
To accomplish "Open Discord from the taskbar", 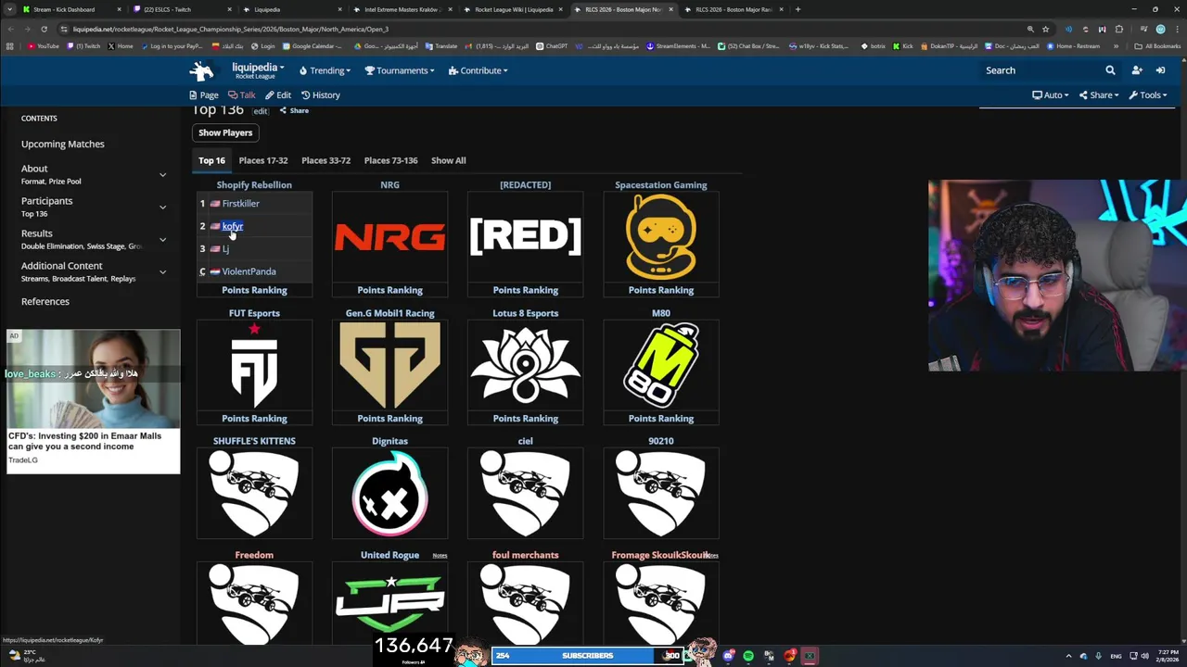I will pos(729,656).
